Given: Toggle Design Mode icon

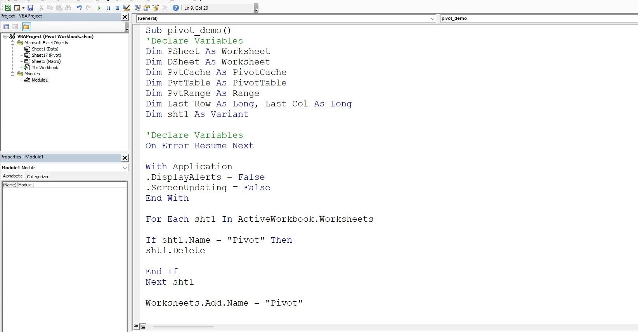Looking at the screenshot, I should 126,8.
